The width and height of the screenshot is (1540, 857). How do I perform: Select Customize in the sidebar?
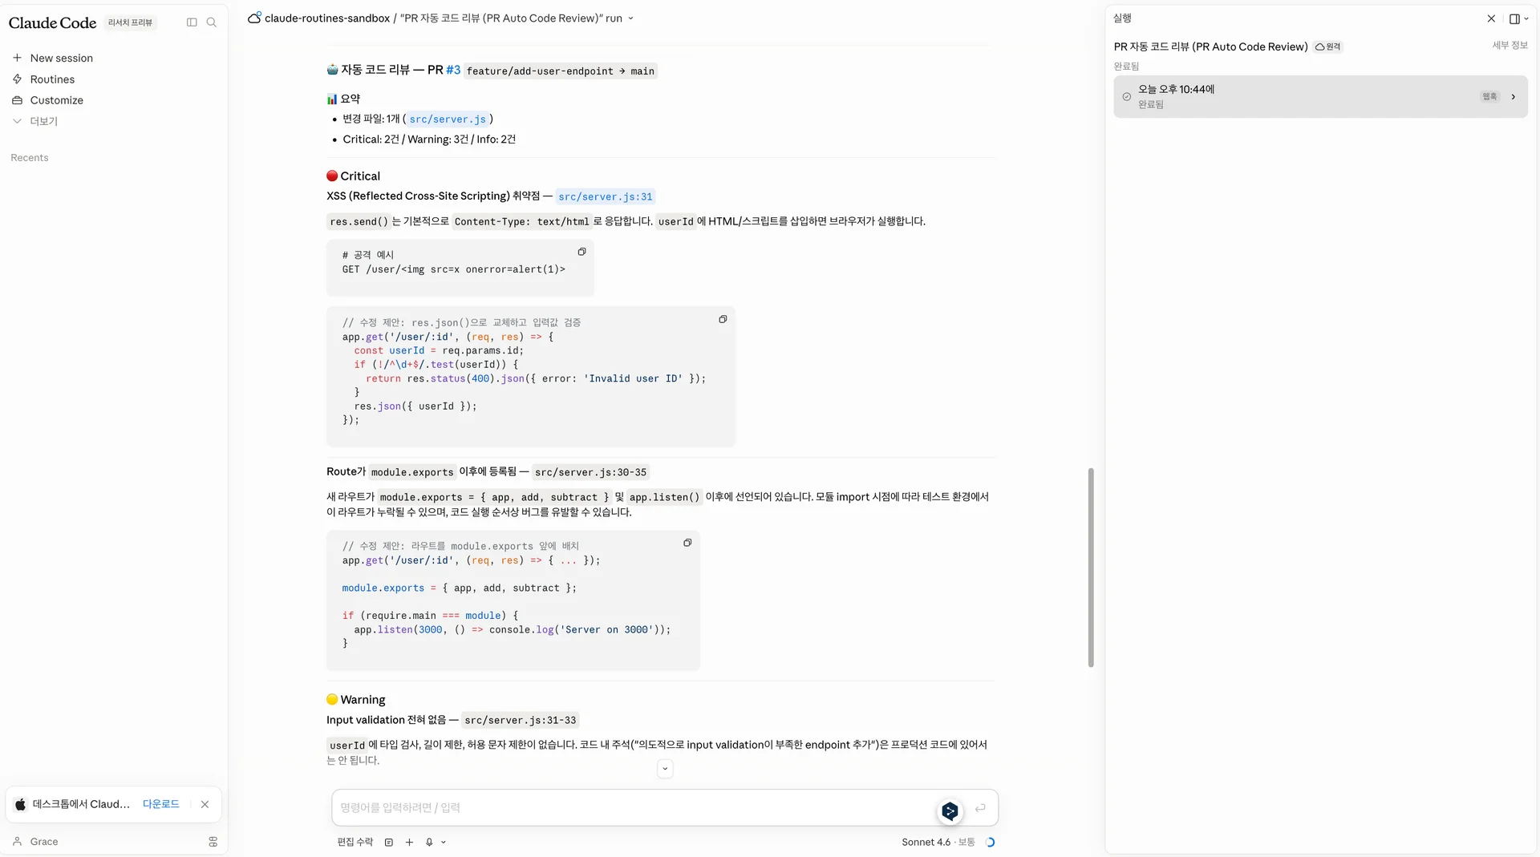[x=56, y=100]
